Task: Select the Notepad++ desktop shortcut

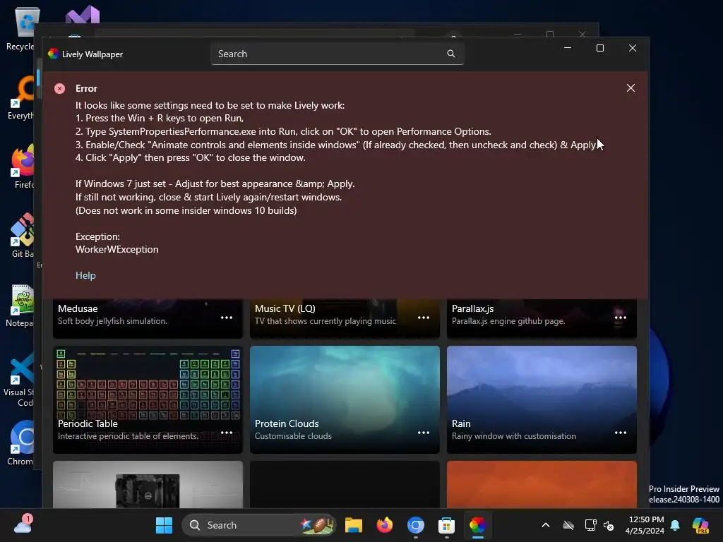Action: (x=20, y=306)
